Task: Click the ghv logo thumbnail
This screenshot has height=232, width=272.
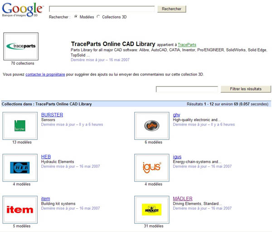Action: [x=151, y=126]
